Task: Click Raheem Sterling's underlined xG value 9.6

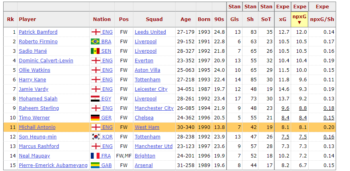Action: (285, 108)
